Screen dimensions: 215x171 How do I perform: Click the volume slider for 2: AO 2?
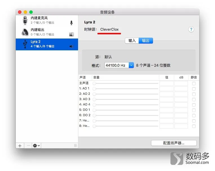[x=125, y=94]
